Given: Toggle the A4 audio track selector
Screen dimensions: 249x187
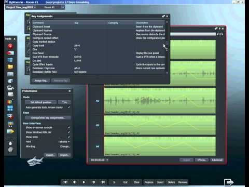Looking at the screenshot, I should [98, 146].
